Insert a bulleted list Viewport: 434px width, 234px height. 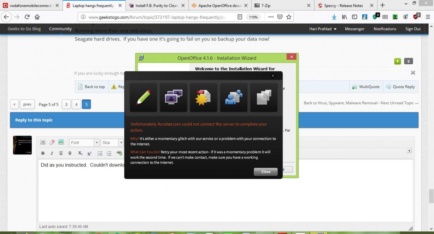tap(100, 153)
